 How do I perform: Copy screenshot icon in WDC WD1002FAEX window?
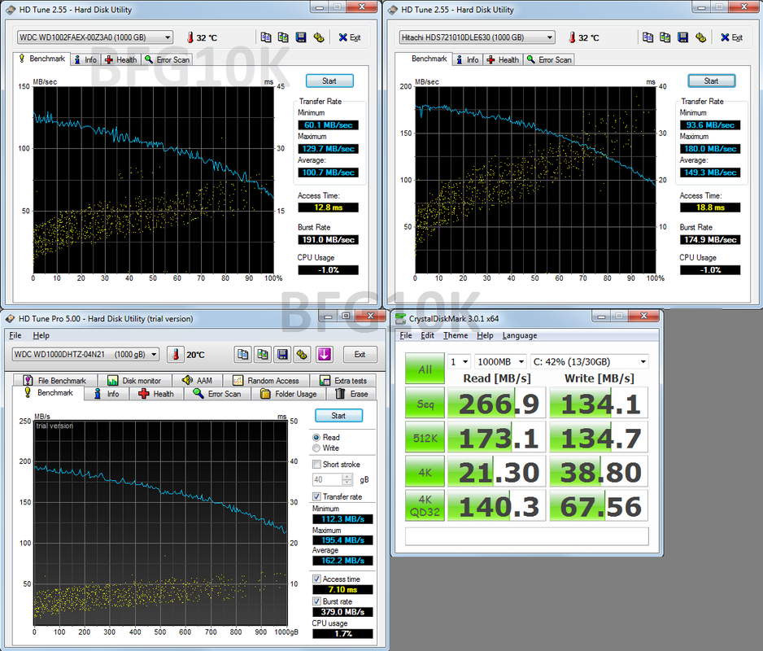point(283,37)
